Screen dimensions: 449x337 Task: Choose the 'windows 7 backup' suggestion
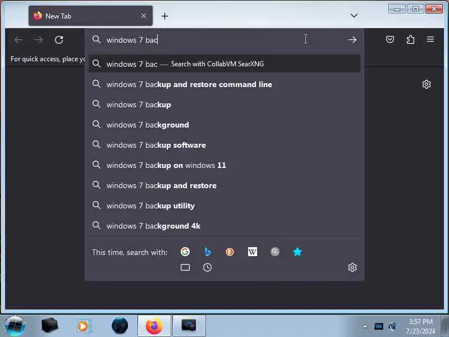pyautogui.click(x=224, y=104)
